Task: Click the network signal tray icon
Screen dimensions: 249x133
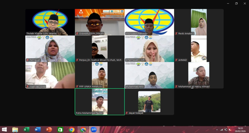Action: pos(221,130)
